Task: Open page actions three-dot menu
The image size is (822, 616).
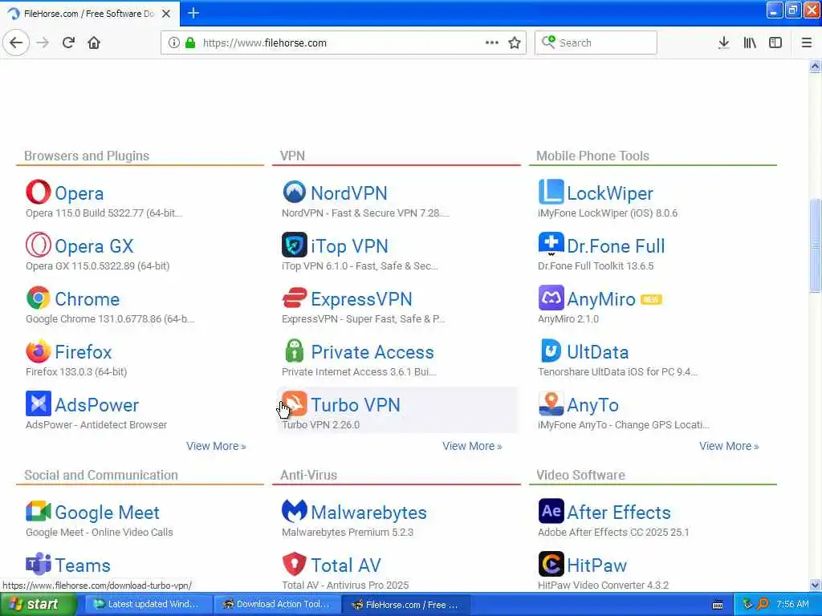Action: (492, 43)
